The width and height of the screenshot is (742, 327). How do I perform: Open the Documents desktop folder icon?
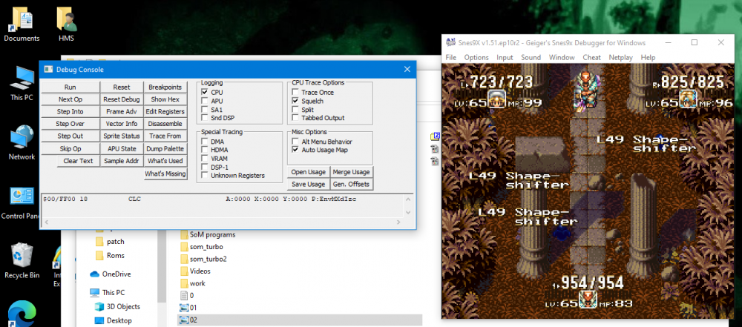[x=22, y=24]
